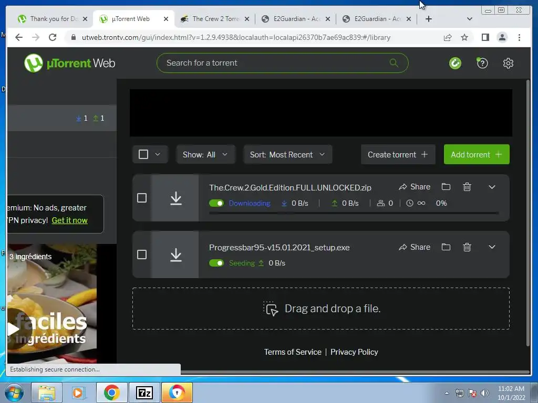Screen dimensions: 538x403
Task: Open the µTorrent settings gear
Action: click(x=508, y=63)
